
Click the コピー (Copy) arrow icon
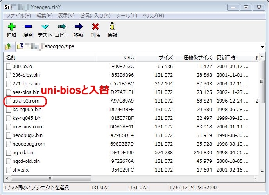coord(62,27)
